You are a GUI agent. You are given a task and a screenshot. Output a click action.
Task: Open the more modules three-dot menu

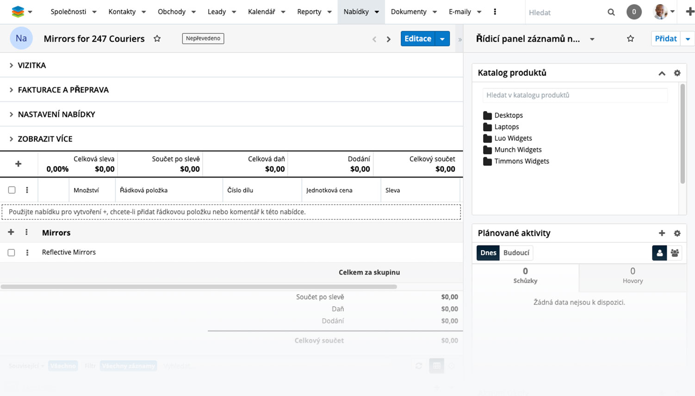(x=495, y=12)
